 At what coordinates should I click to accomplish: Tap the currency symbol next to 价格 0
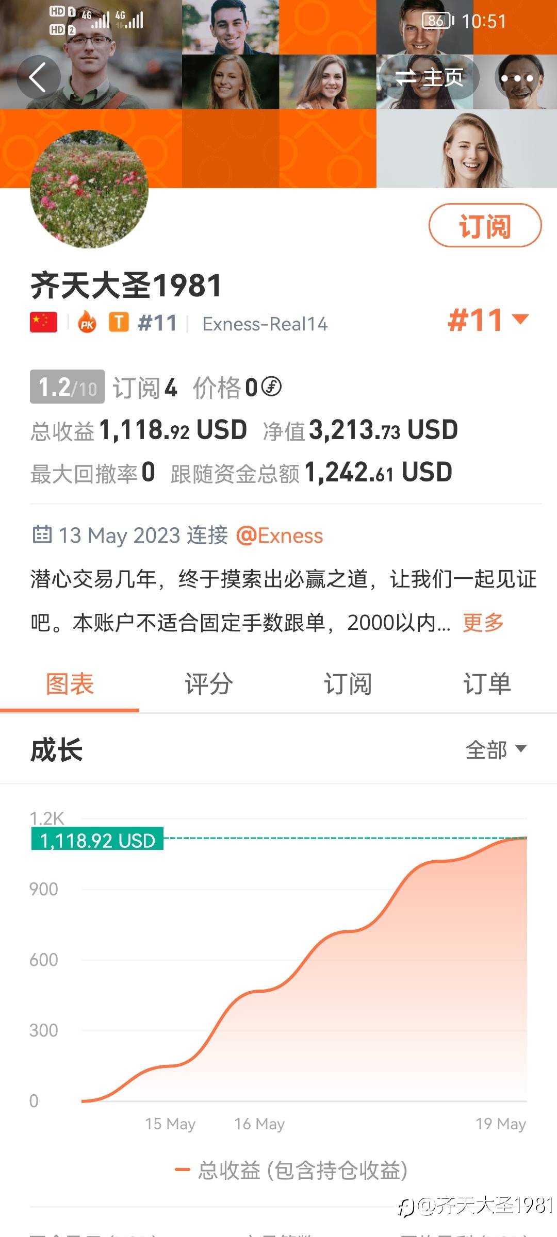click(271, 387)
